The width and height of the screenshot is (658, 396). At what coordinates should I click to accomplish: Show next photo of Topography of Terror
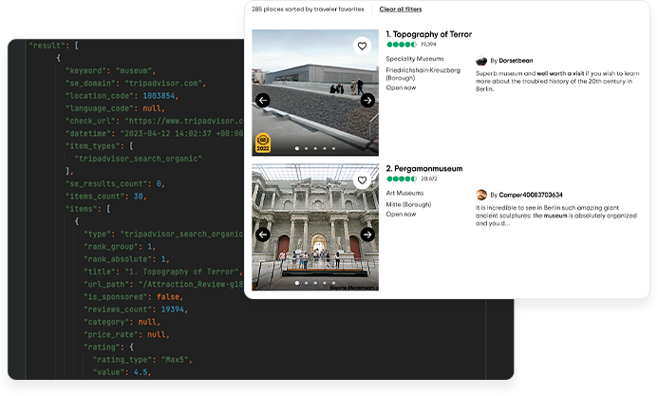367,101
